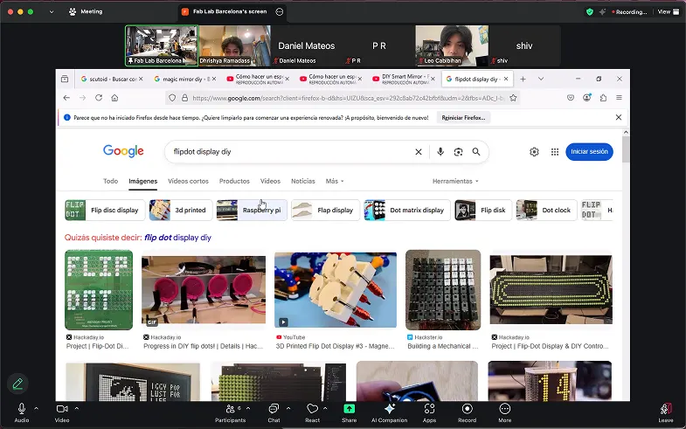The image size is (686, 429).
Task: Open Firefox extensions puzzle icon
Action: (603, 98)
